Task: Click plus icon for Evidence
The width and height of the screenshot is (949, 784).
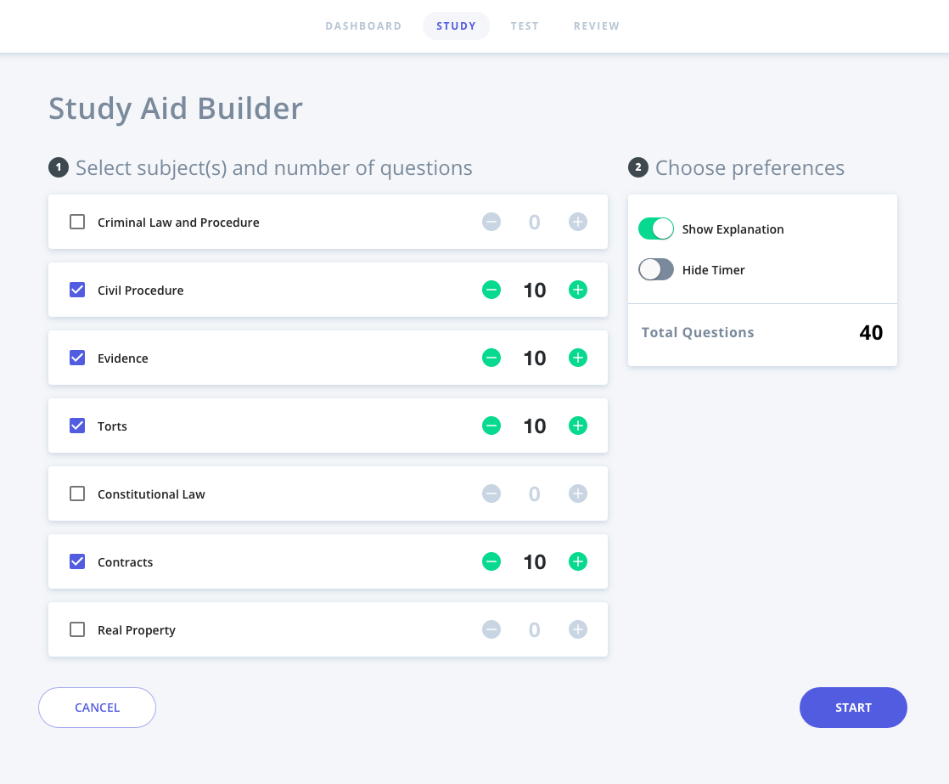Action: (578, 358)
